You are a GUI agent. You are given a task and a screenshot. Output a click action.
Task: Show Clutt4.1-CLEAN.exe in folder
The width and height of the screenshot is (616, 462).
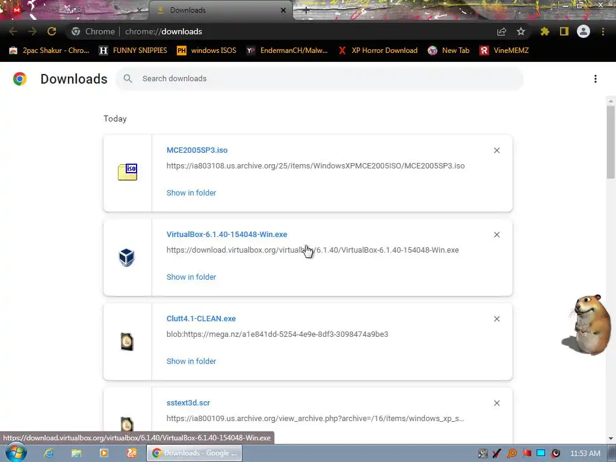tap(191, 362)
